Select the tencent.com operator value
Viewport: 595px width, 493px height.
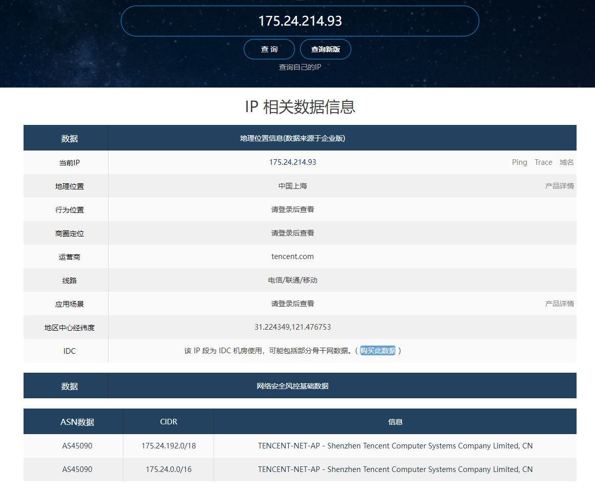tap(292, 256)
